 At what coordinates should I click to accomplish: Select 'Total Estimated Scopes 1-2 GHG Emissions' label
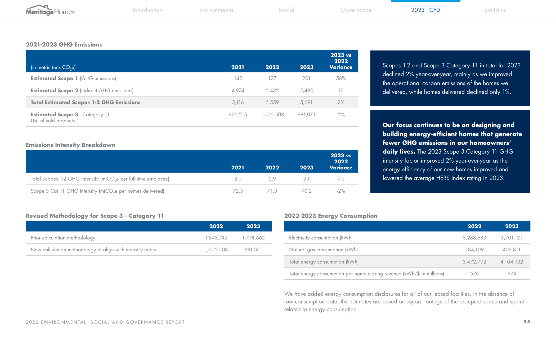coord(86,102)
